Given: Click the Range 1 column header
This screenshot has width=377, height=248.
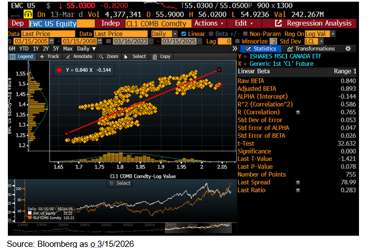Looking at the screenshot, I should 345,71.
